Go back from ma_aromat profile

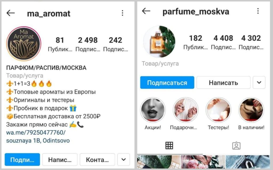[11, 13]
